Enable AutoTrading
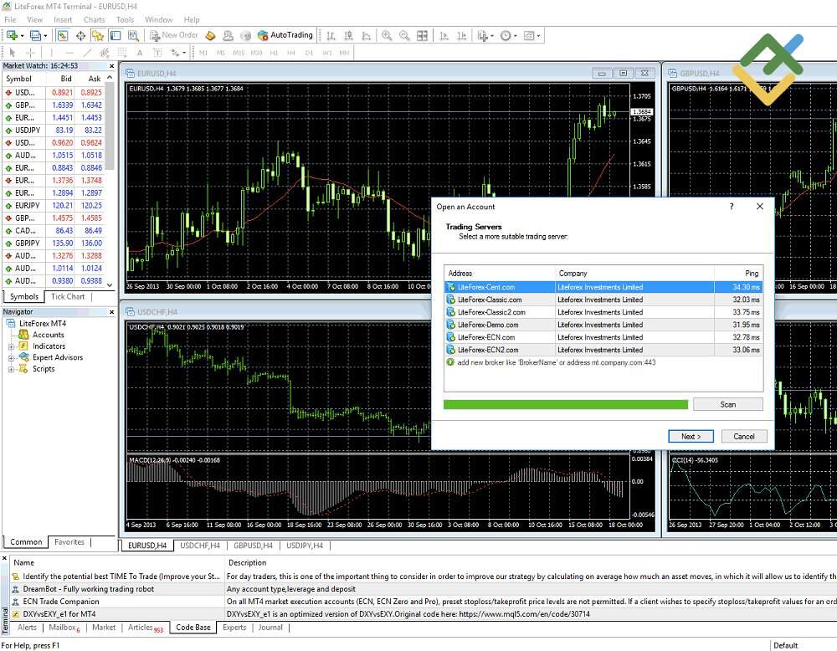 click(285, 35)
